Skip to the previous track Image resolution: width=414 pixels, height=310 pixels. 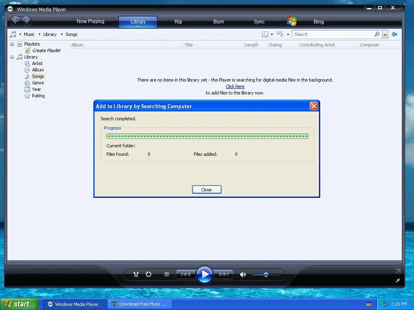tap(186, 274)
